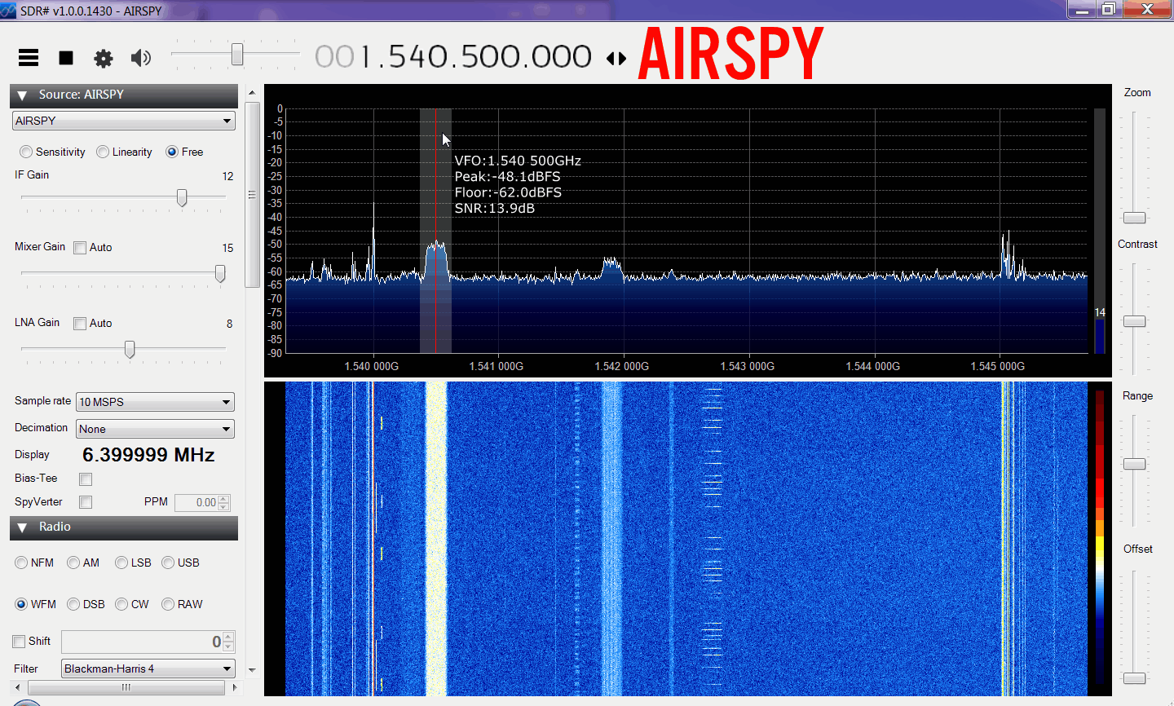Choose the Linearity gain mode
Screen dimensions: 1174x706
click(103, 152)
